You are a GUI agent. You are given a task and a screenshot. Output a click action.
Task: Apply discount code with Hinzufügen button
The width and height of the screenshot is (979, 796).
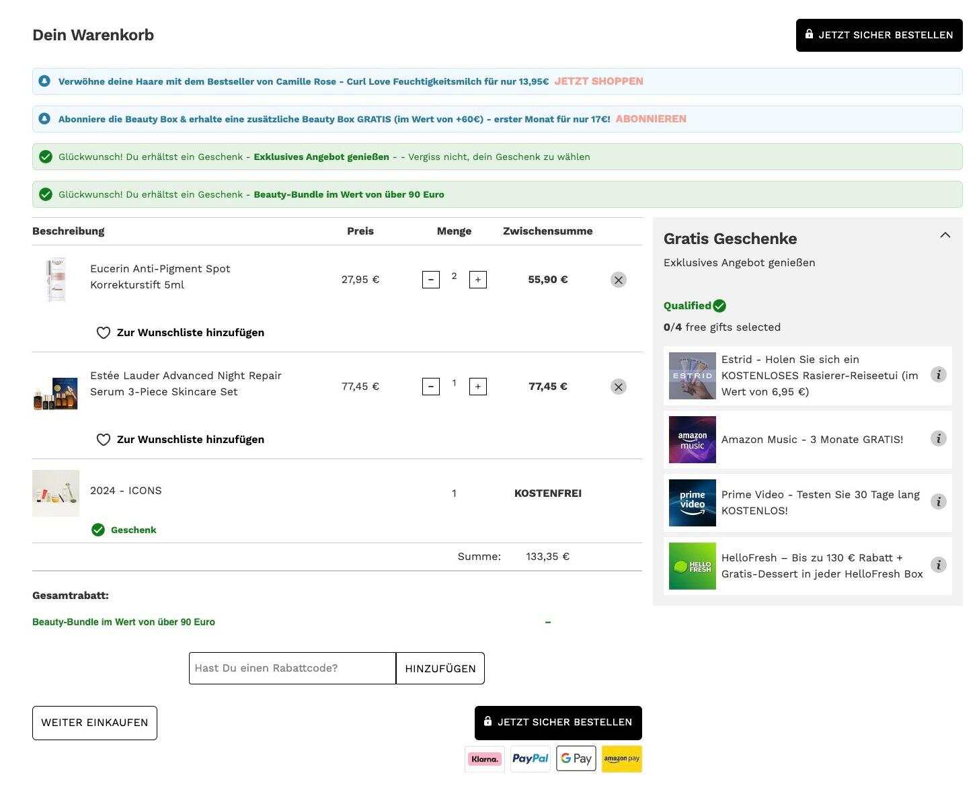440,668
